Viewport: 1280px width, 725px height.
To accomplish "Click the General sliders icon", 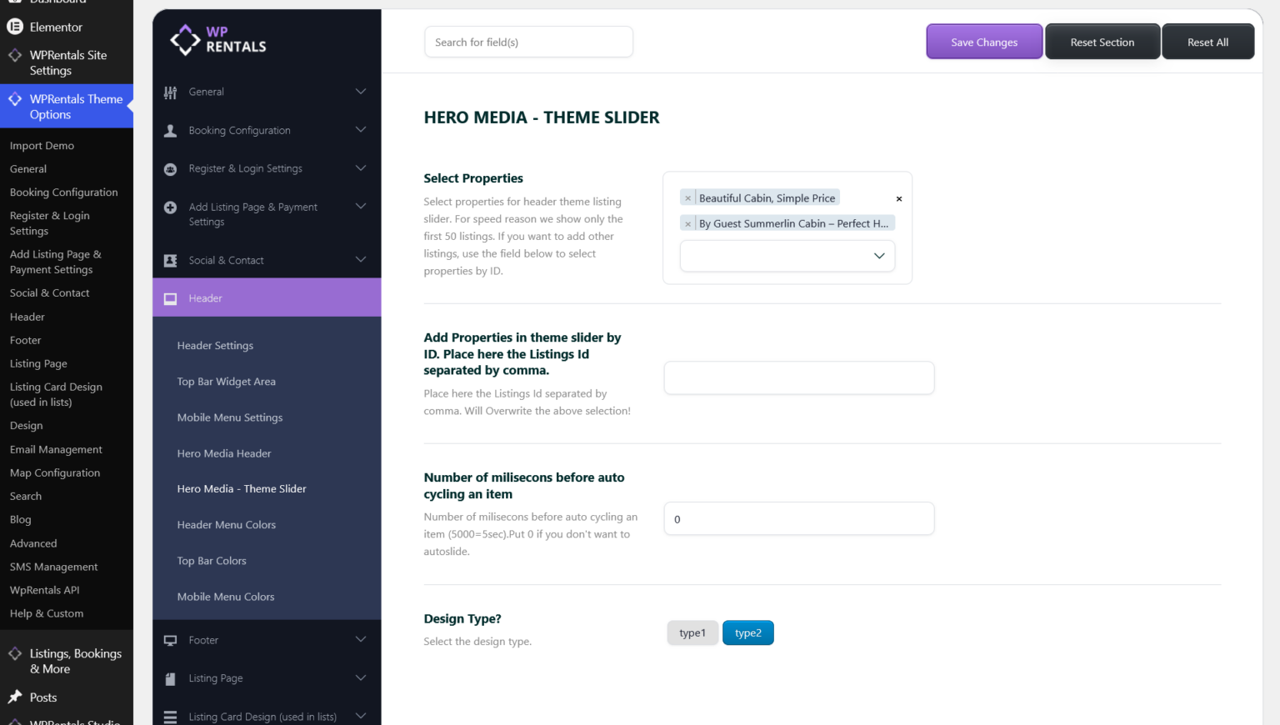I will point(171,92).
